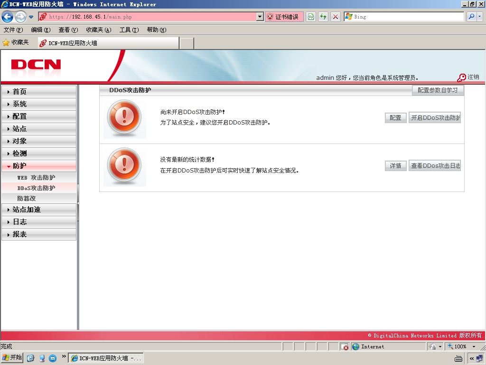Select the DCN-WEB应用防火墙 browser tab
The height and width of the screenshot is (365, 486).
108,43
